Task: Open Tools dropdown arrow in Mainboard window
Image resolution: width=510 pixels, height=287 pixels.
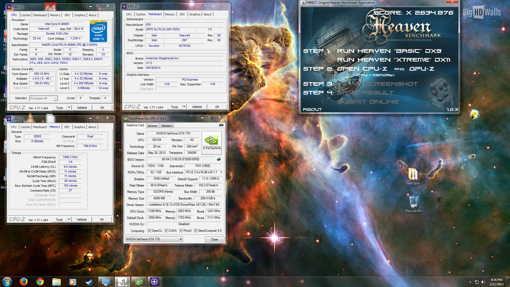Action: pyautogui.click(x=184, y=107)
